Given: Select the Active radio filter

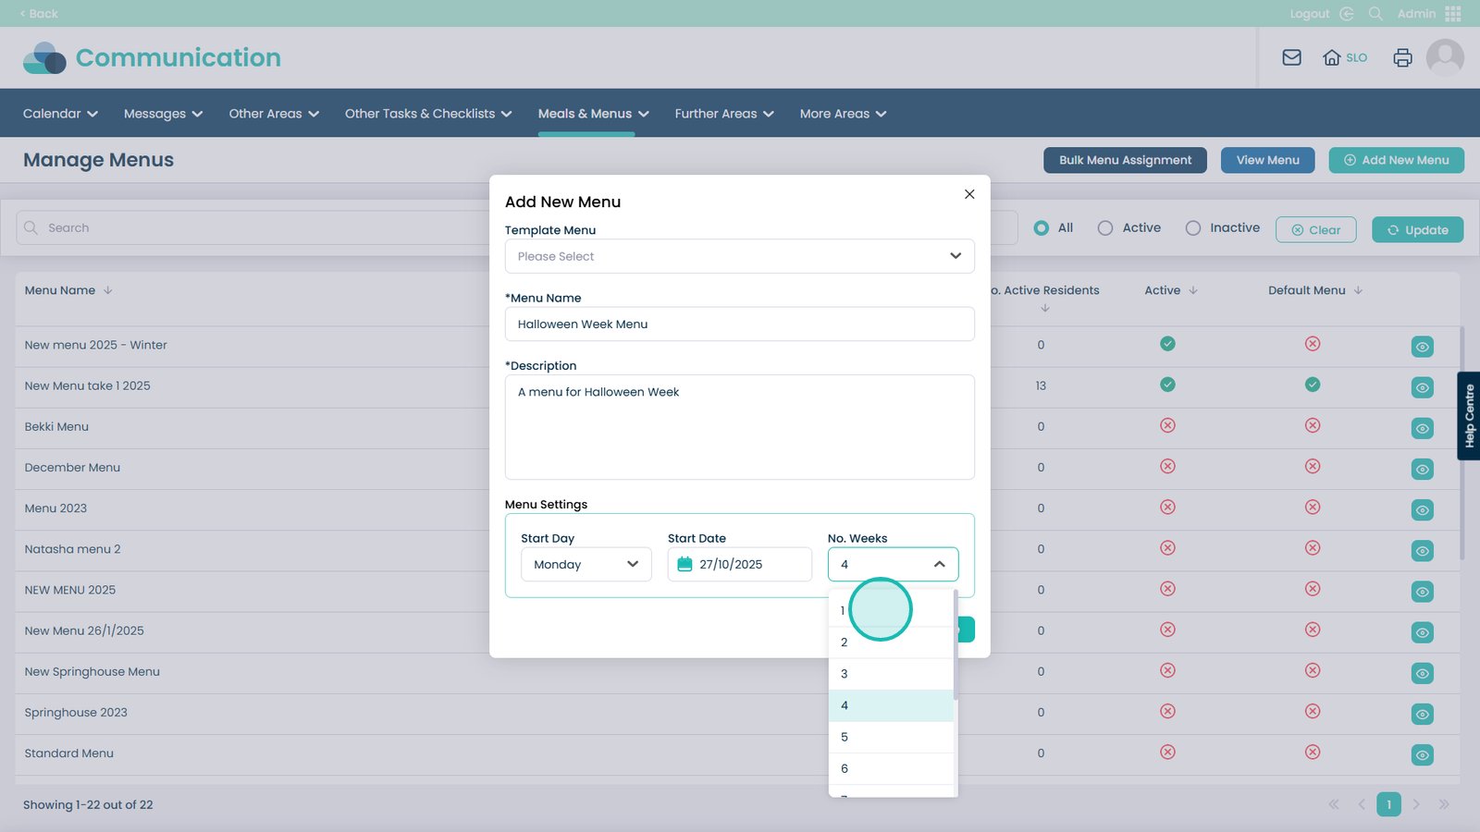Looking at the screenshot, I should (x=1105, y=228).
